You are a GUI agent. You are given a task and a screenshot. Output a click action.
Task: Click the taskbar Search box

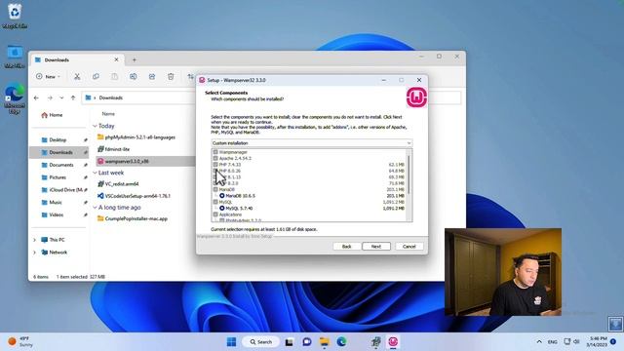tap(260, 342)
